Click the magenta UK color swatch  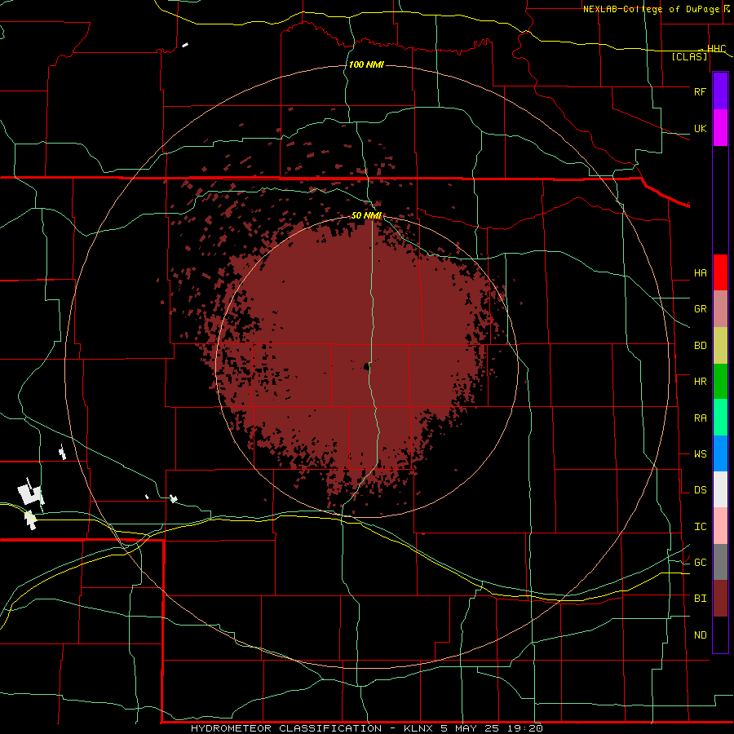click(720, 128)
